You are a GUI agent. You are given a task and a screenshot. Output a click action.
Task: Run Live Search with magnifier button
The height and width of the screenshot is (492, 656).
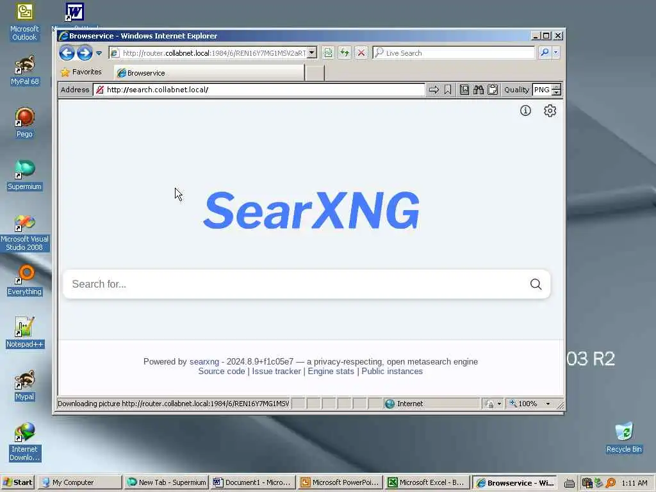545,53
